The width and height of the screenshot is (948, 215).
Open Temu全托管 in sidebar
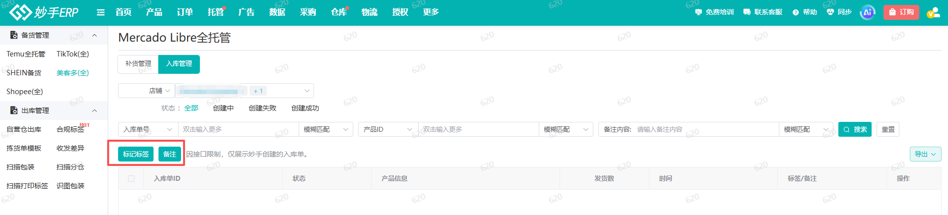tap(26, 54)
